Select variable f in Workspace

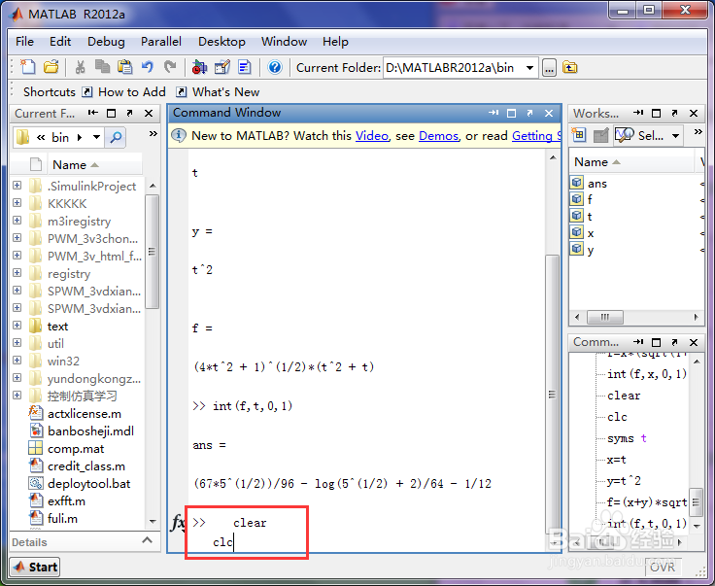tap(590, 199)
